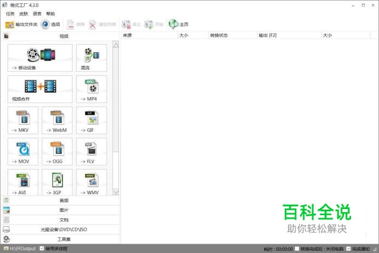Toggle 转换完成后:关闭电脑 checkbox
This screenshot has width=379, height=253.
pyautogui.click(x=297, y=249)
